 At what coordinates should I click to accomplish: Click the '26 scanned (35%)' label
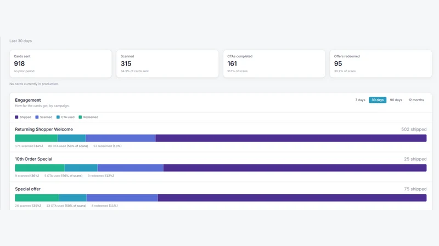point(28,206)
